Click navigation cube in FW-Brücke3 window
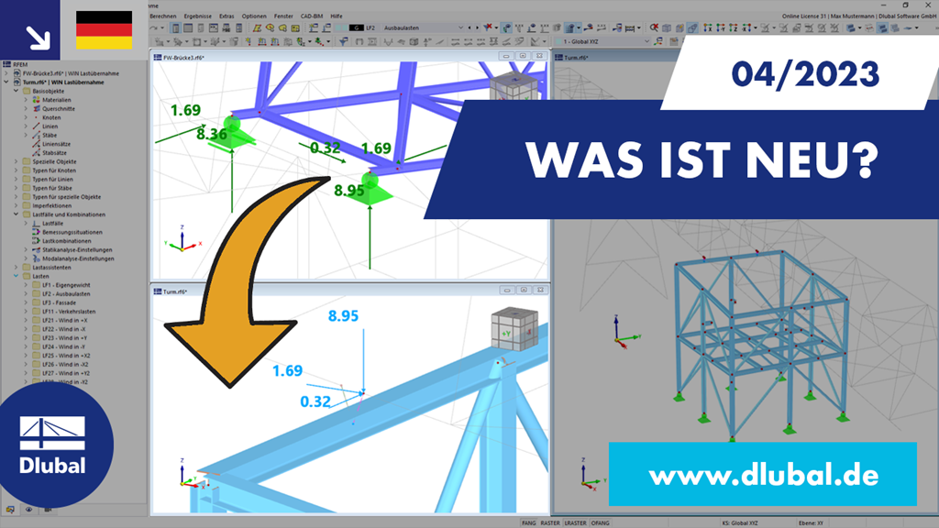 click(514, 88)
